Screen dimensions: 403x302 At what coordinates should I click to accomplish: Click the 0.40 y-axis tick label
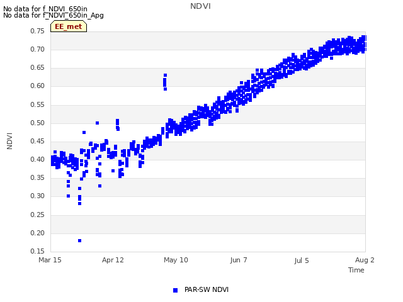[x=37, y=159]
